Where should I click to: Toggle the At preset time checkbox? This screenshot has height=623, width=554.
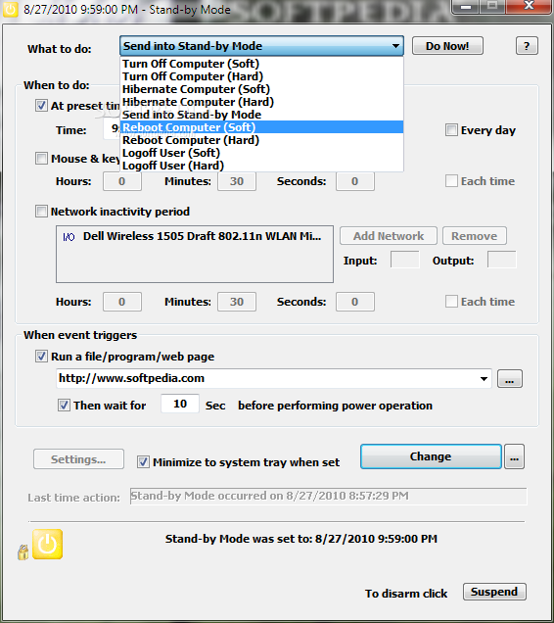point(41,106)
